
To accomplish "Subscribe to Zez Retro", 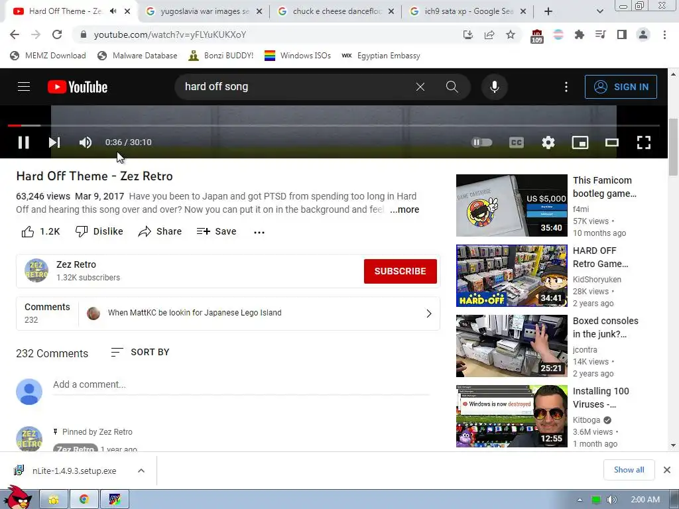I will [400, 271].
